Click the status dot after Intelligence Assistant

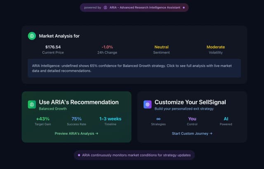coord(184,7)
